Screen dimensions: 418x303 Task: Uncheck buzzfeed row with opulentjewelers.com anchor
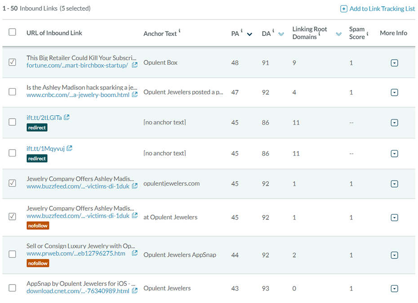pos(12,183)
